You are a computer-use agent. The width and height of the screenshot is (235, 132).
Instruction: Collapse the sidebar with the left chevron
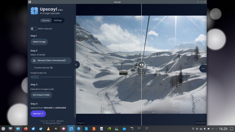coord(76,65)
